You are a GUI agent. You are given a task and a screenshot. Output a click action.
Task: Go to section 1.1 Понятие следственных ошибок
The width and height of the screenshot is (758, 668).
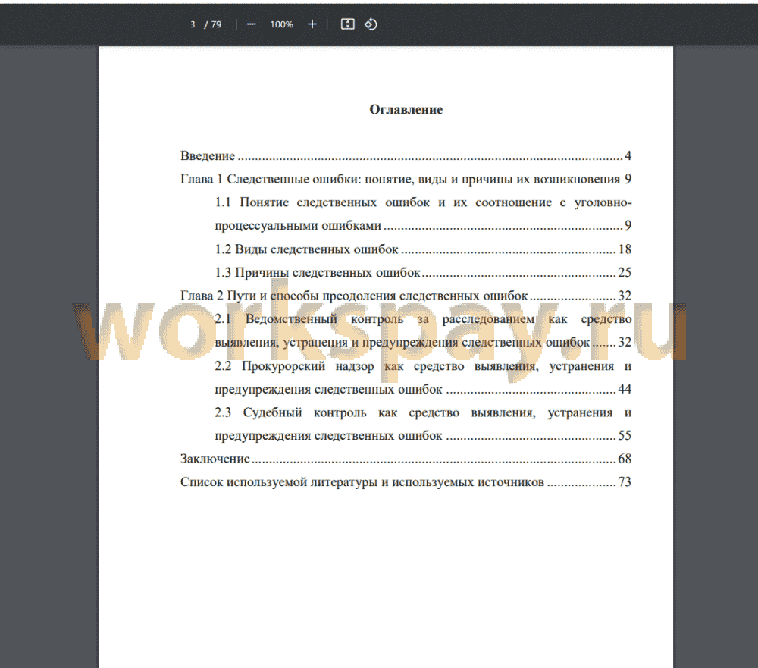pyautogui.click(x=423, y=214)
